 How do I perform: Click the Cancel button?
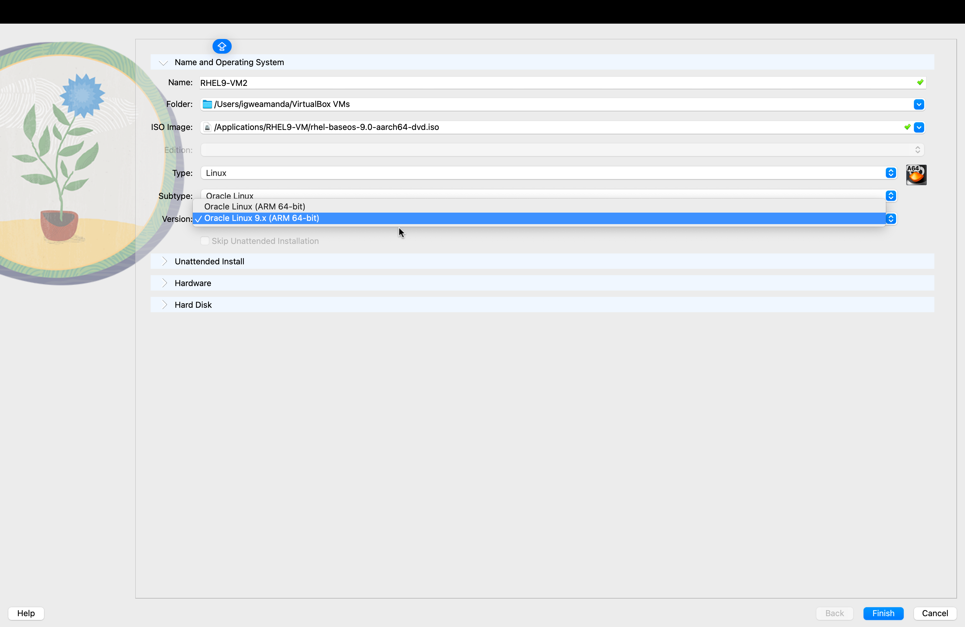pyautogui.click(x=935, y=613)
